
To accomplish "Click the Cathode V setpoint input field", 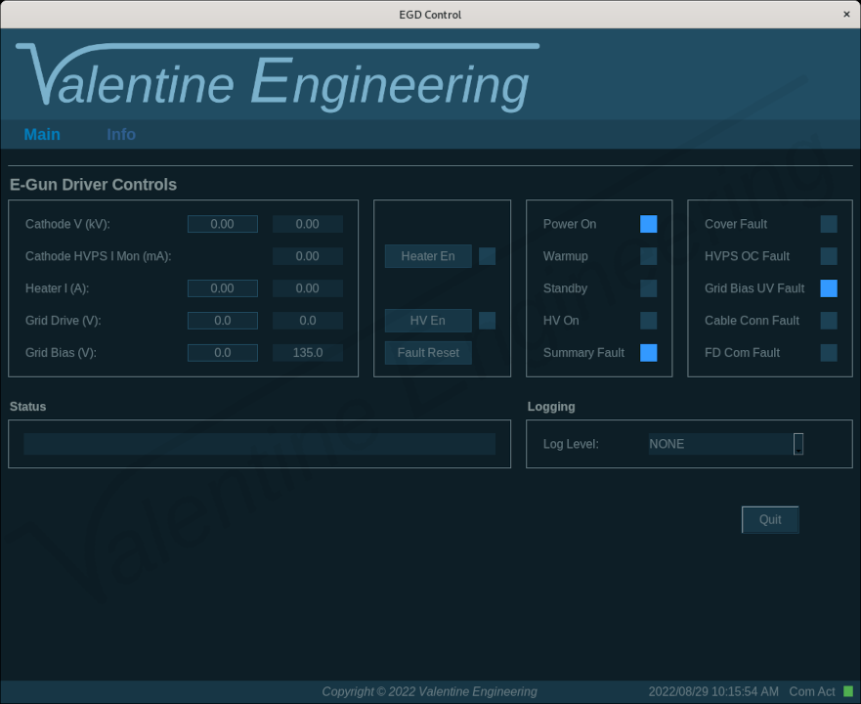I will tap(223, 224).
